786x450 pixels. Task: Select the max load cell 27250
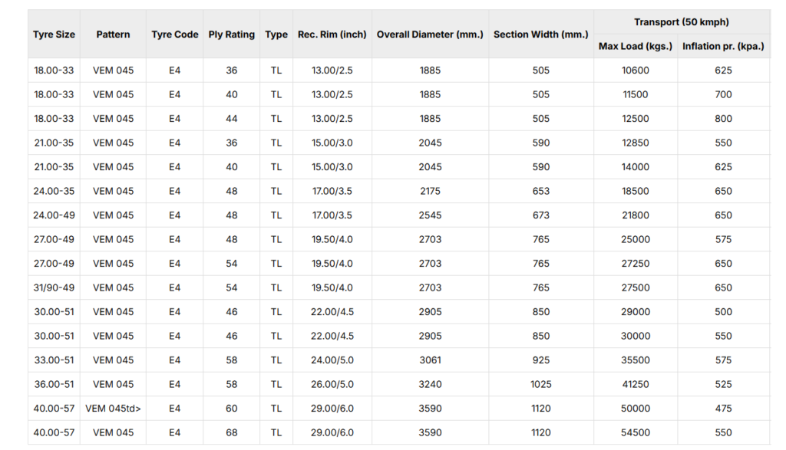636,263
